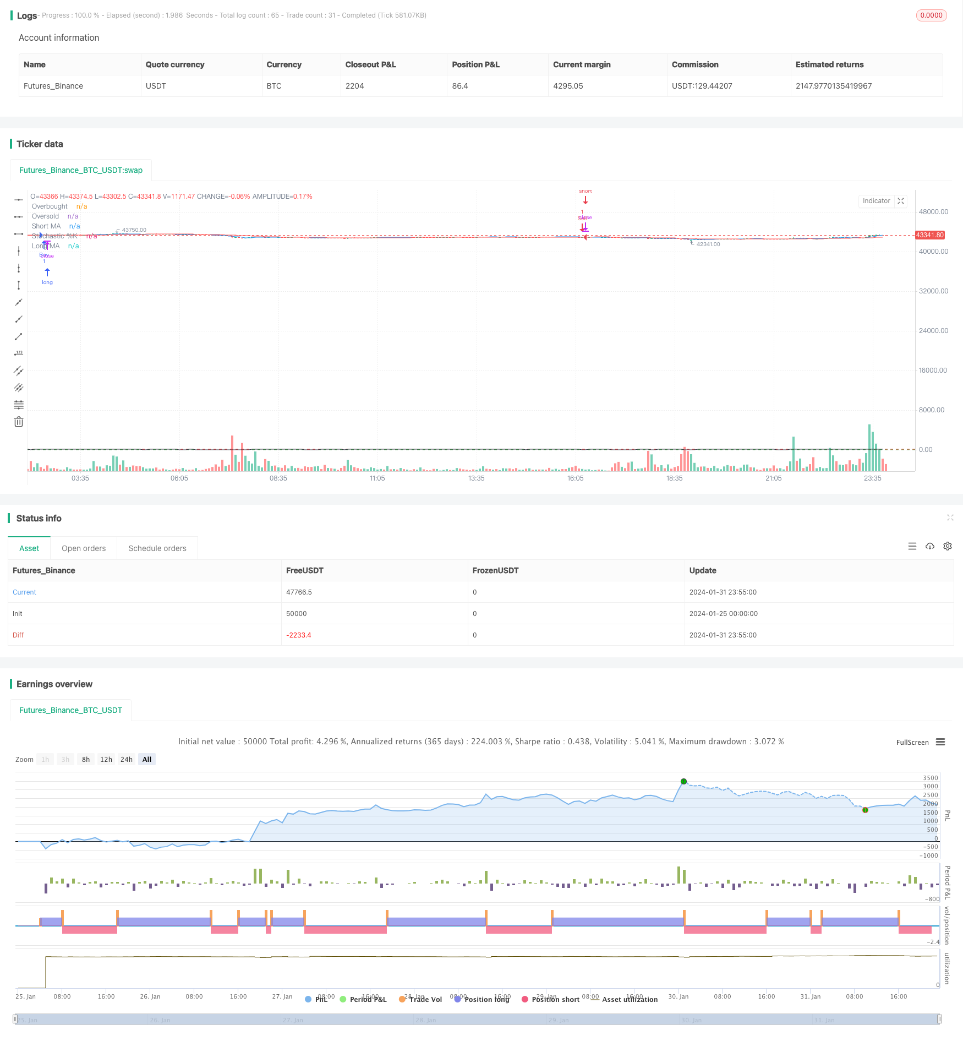Click the Oversold indicator label

[x=45, y=216]
